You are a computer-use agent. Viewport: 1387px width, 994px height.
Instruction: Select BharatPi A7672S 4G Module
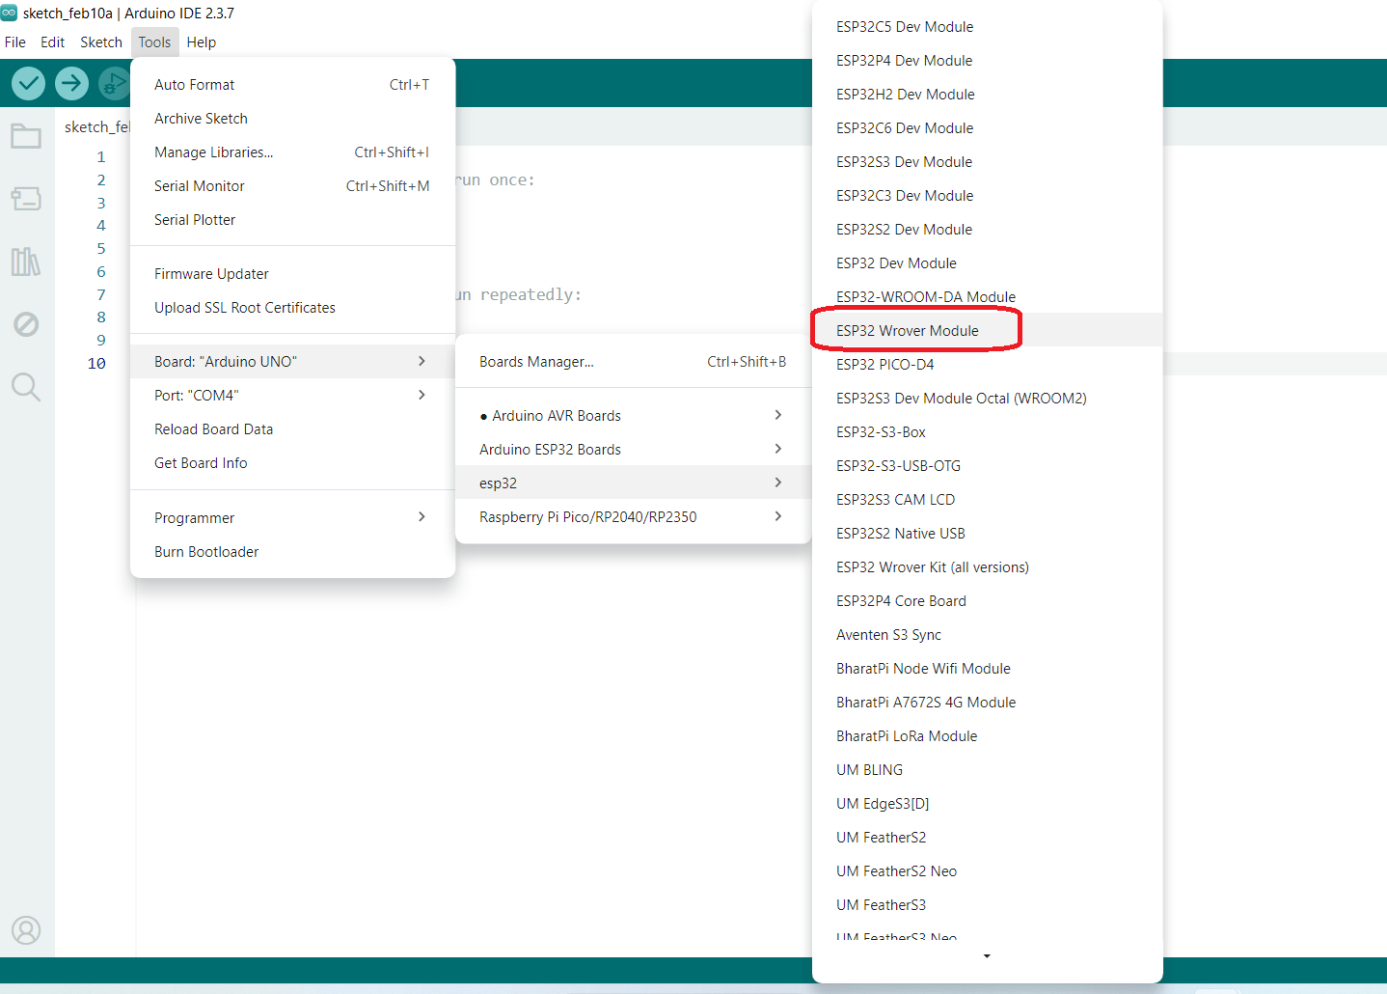pos(988,703)
